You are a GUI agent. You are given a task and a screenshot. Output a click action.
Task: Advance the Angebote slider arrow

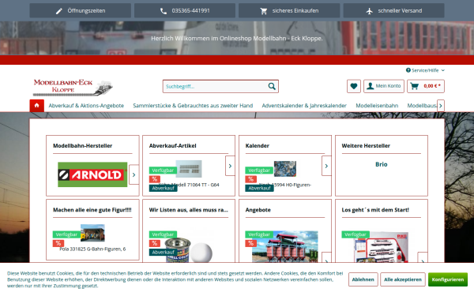tap(326, 257)
